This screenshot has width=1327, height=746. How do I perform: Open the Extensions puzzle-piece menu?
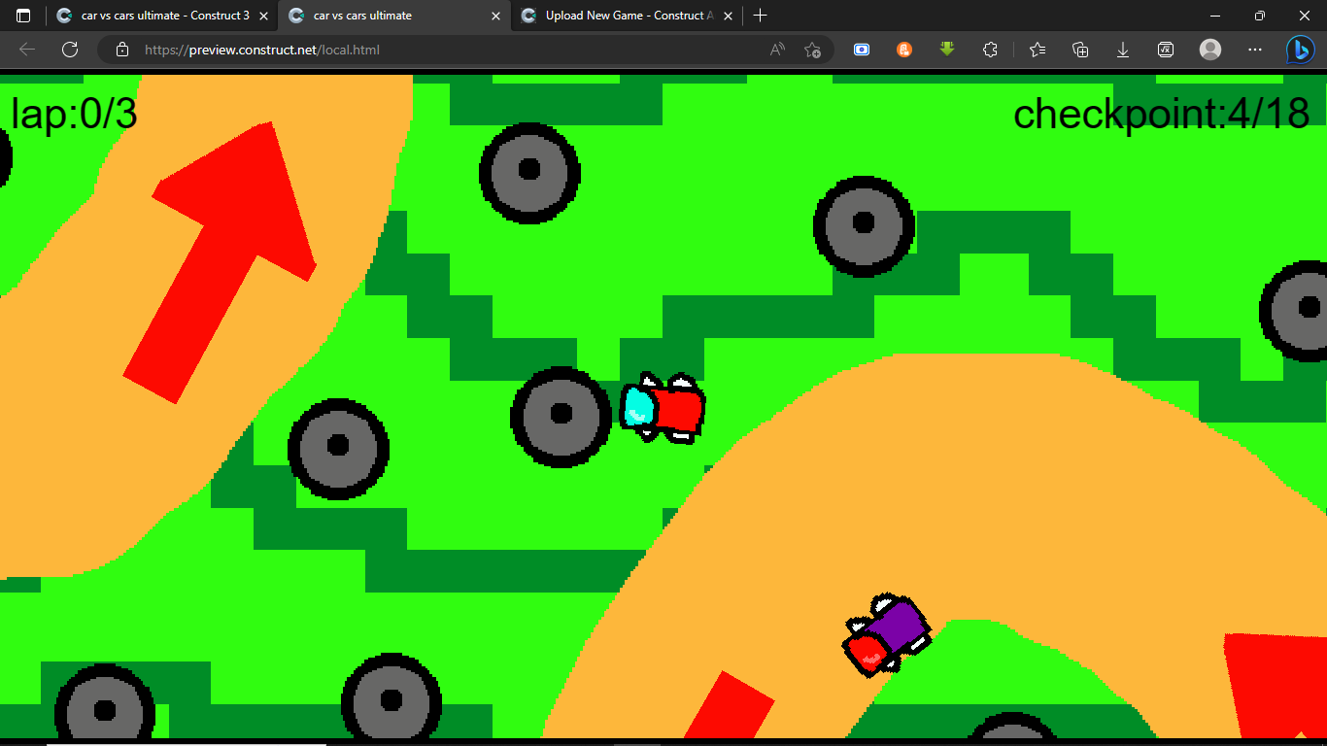(990, 50)
